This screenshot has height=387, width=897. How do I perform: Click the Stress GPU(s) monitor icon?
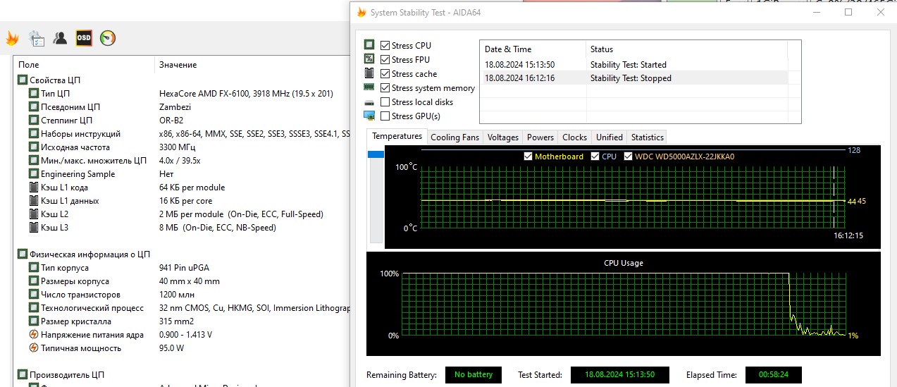(369, 116)
